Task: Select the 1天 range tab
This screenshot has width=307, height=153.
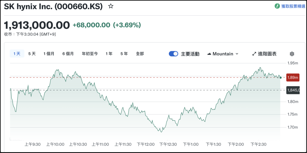Action: [17, 54]
